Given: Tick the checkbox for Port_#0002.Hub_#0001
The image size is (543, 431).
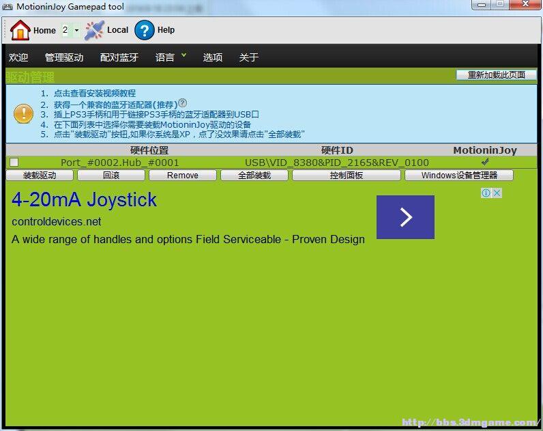Looking at the screenshot, I should point(14,163).
